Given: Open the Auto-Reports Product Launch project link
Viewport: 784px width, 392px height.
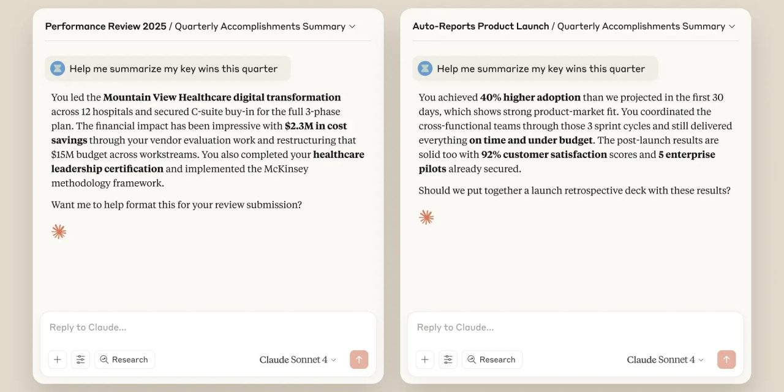Looking at the screenshot, I should (480, 26).
